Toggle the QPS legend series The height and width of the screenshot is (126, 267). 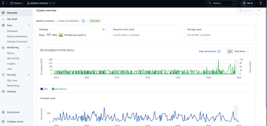(44, 89)
